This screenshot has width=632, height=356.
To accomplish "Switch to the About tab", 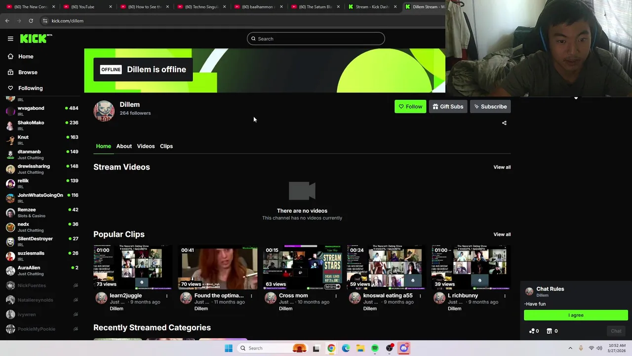I will [x=124, y=146].
